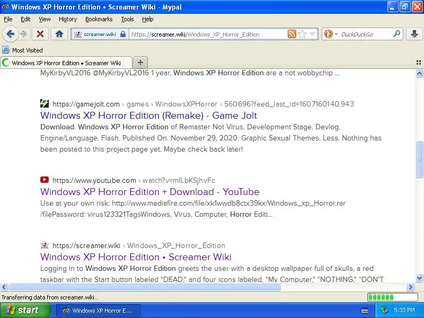This screenshot has height=318, width=424.
Task: Click the forward navigation arrow
Action: tap(24, 34)
